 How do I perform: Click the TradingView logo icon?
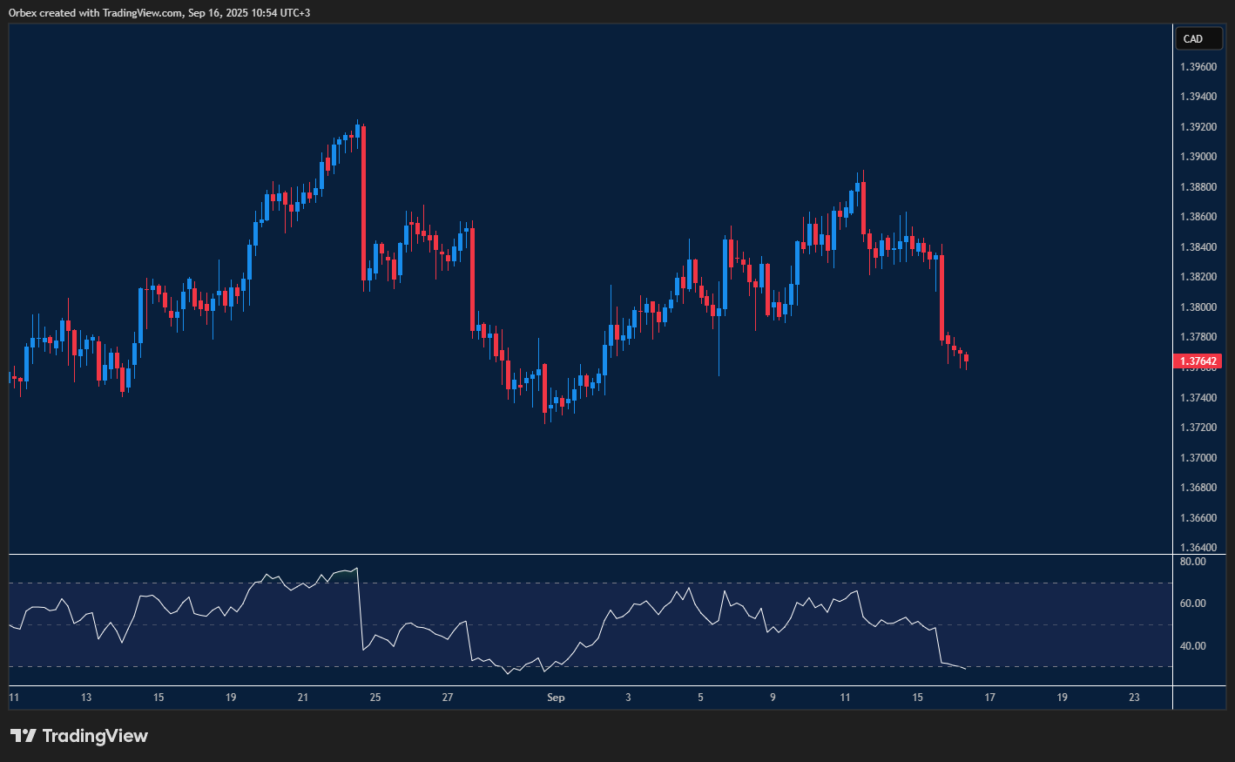(24, 736)
